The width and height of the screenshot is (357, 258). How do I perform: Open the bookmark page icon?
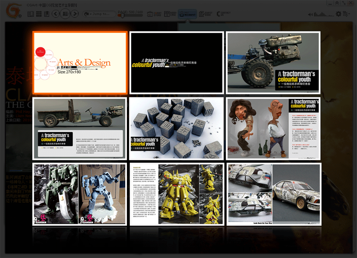pos(47,14)
